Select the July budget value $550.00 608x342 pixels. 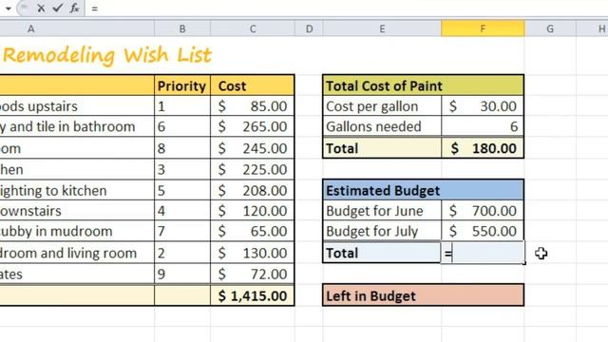pos(483,231)
